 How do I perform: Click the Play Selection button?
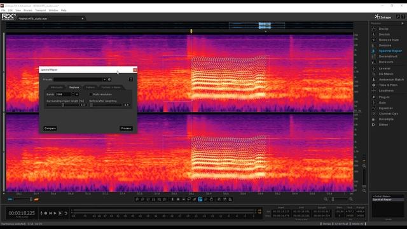coord(60,213)
